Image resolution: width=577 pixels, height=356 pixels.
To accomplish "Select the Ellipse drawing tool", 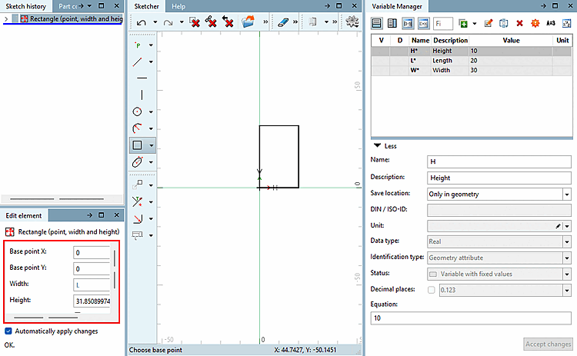I will (x=137, y=161).
